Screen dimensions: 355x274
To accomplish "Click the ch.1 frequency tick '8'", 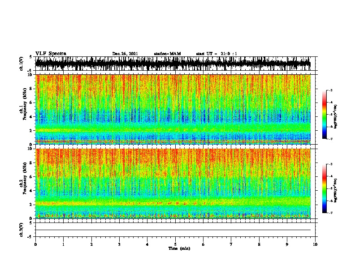I will point(31,89).
